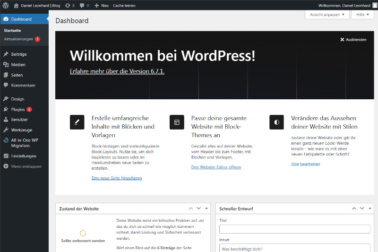Click the pencil edit icon in the welcome panel
This screenshot has width=378, height=252.
coord(77,122)
